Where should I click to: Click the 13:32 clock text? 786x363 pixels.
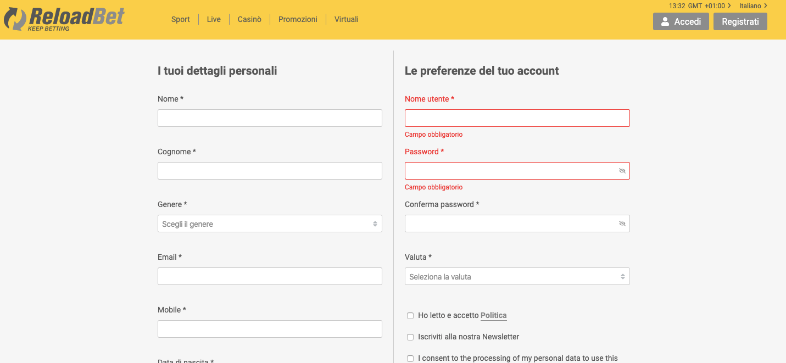coord(677,5)
